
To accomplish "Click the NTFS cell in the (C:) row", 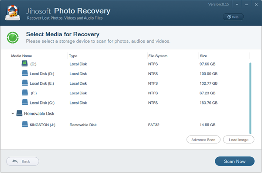I will (153, 64).
